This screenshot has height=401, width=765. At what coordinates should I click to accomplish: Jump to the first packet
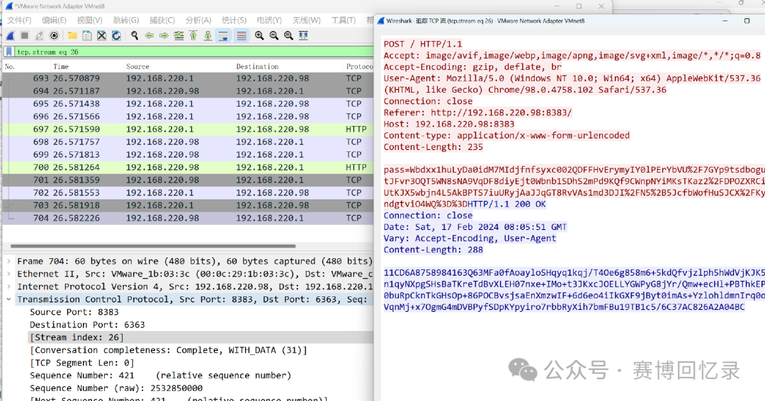coord(193,35)
